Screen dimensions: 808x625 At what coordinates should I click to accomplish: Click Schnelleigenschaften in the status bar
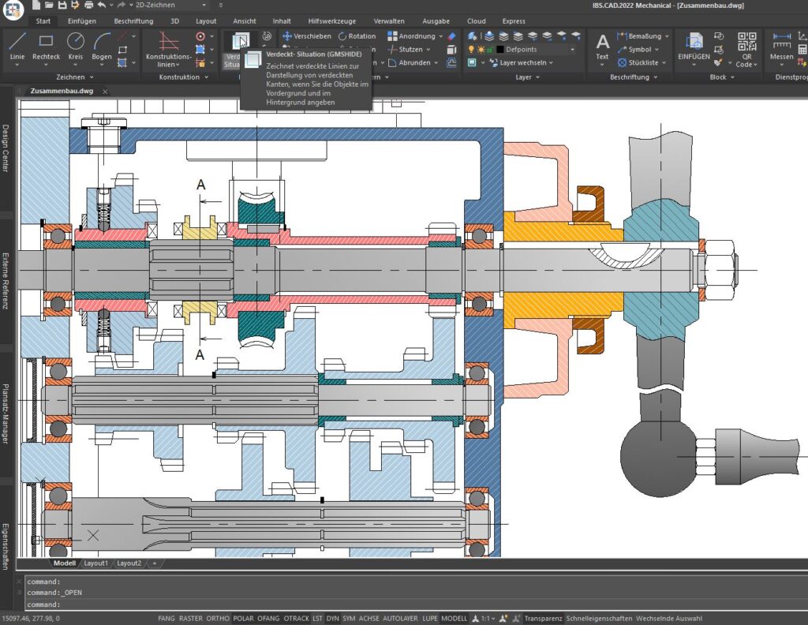[x=600, y=619]
